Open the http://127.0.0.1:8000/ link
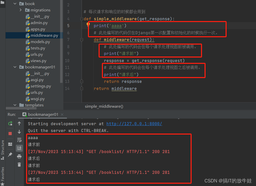 click(x=134, y=124)
